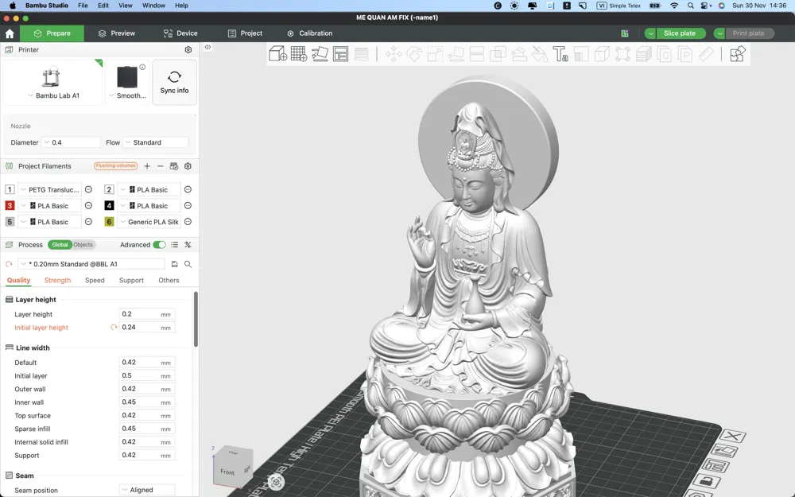
Task: Open Print plate dropdown arrow
Action: [719, 33]
